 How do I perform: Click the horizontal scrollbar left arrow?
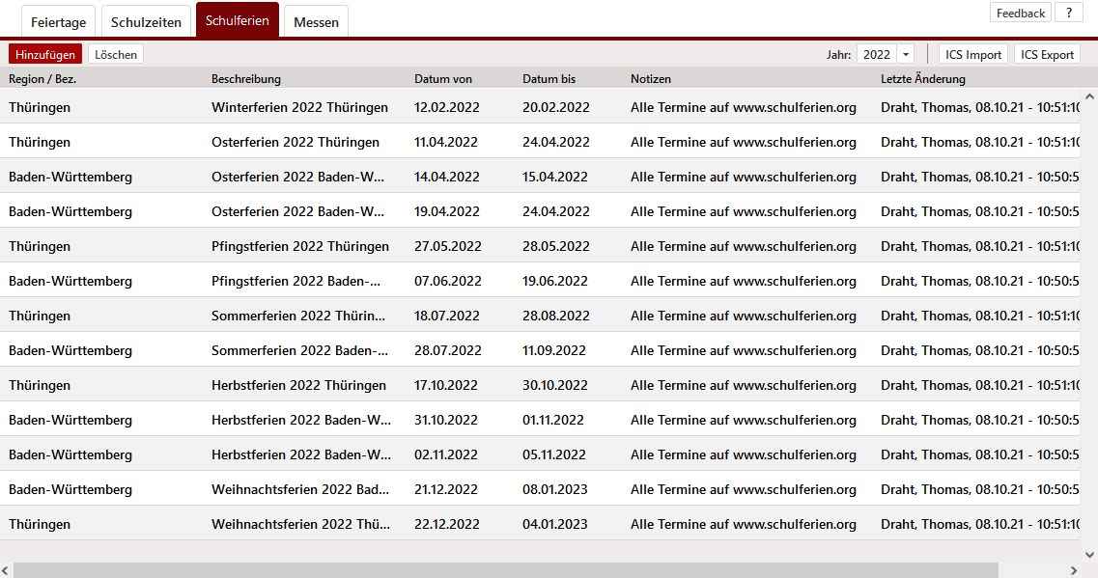pos(7,570)
